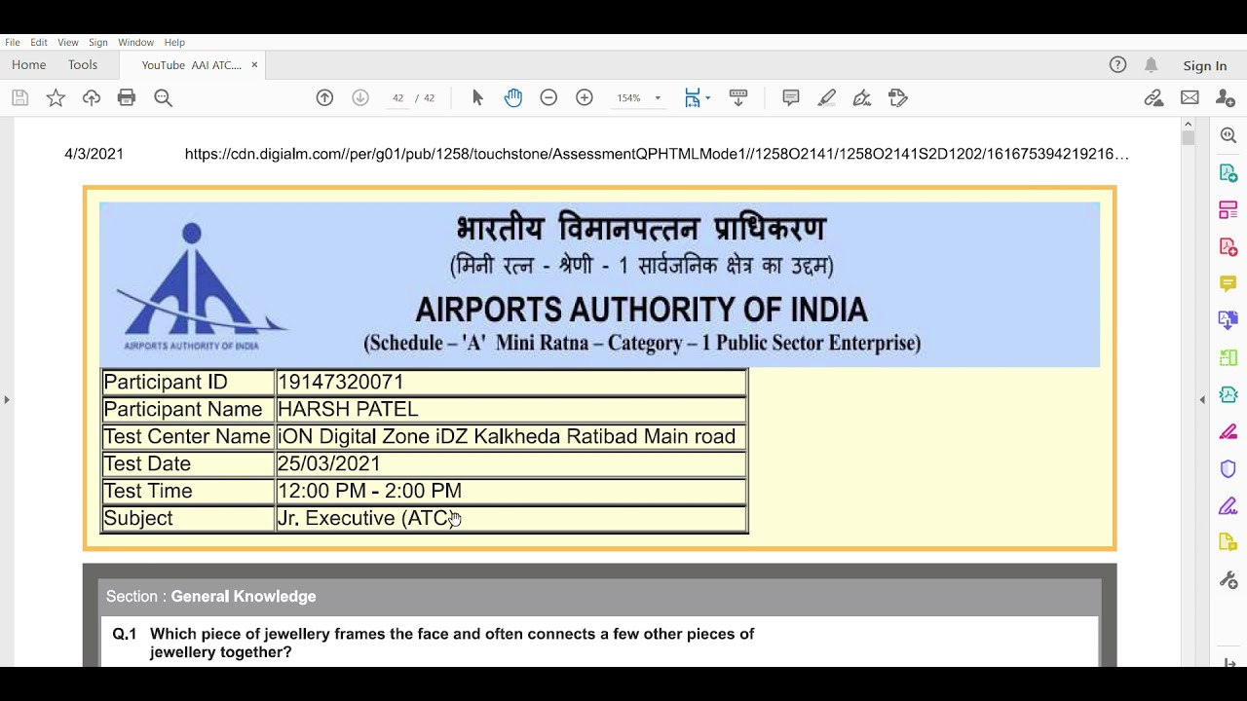Open the Help menu
The width and height of the screenshot is (1247, 701).
[174, 43]
